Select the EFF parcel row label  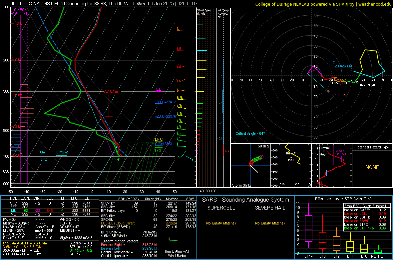point(13,207)
